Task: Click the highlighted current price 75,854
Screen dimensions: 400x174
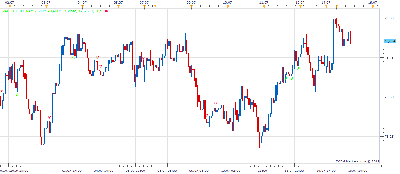Action: coord(390,41)
